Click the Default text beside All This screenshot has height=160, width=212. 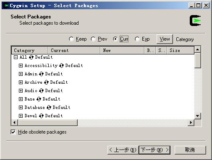(x=44, y=57)
